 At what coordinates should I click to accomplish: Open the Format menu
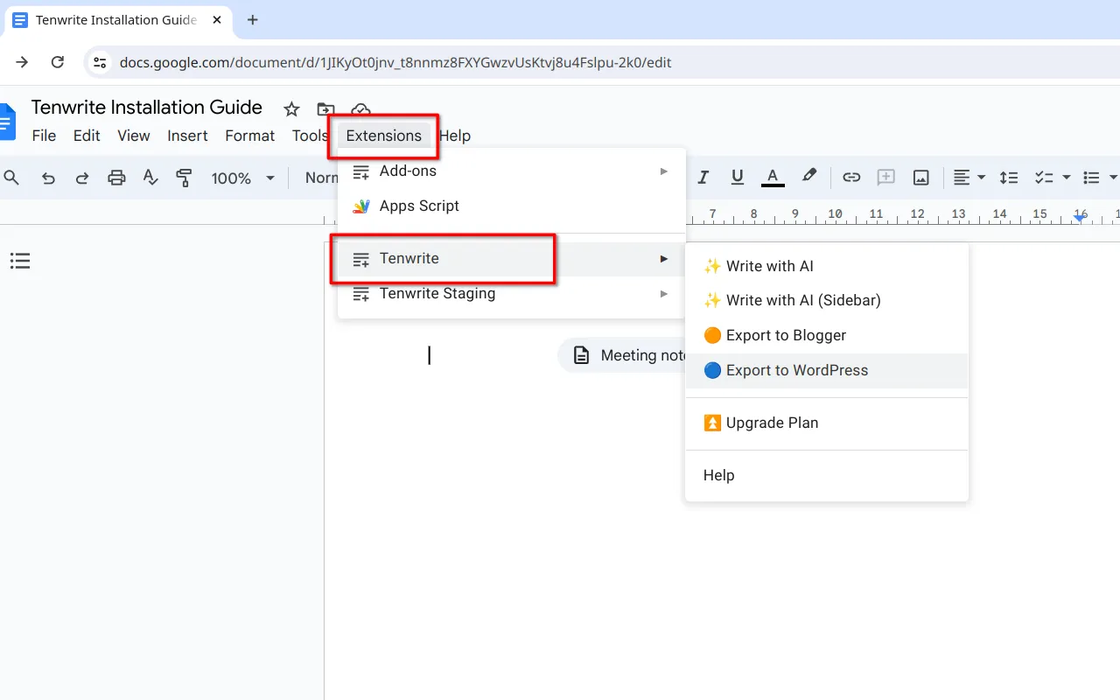tap(250, 136)
